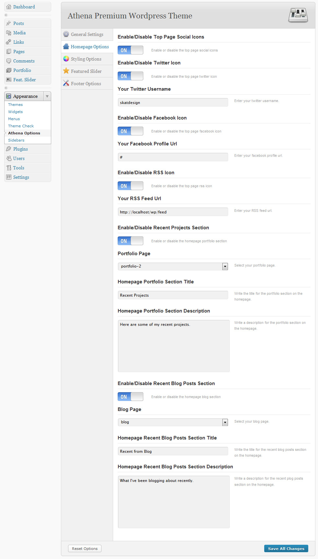Disable the Twitter Icon switch
Screen dimensions: 318x559
(x=130, y=76)
